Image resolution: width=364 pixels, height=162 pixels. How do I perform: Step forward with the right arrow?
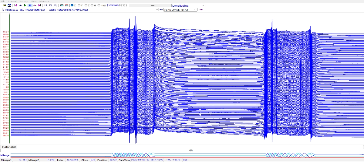tap(35, 5)
